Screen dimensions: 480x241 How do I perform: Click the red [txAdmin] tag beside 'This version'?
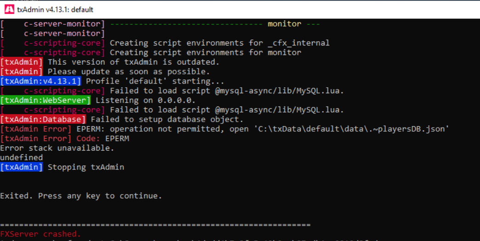point(22,62)
